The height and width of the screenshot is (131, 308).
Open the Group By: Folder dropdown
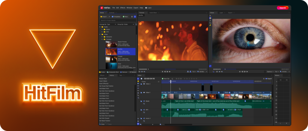pos(126,24)
